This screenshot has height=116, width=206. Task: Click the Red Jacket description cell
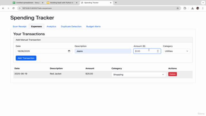56,74
